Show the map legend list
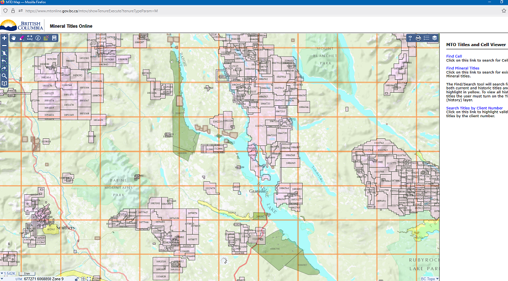Image resolution: width=508 pixels, height=281 pixels. (x=427, y=38)
